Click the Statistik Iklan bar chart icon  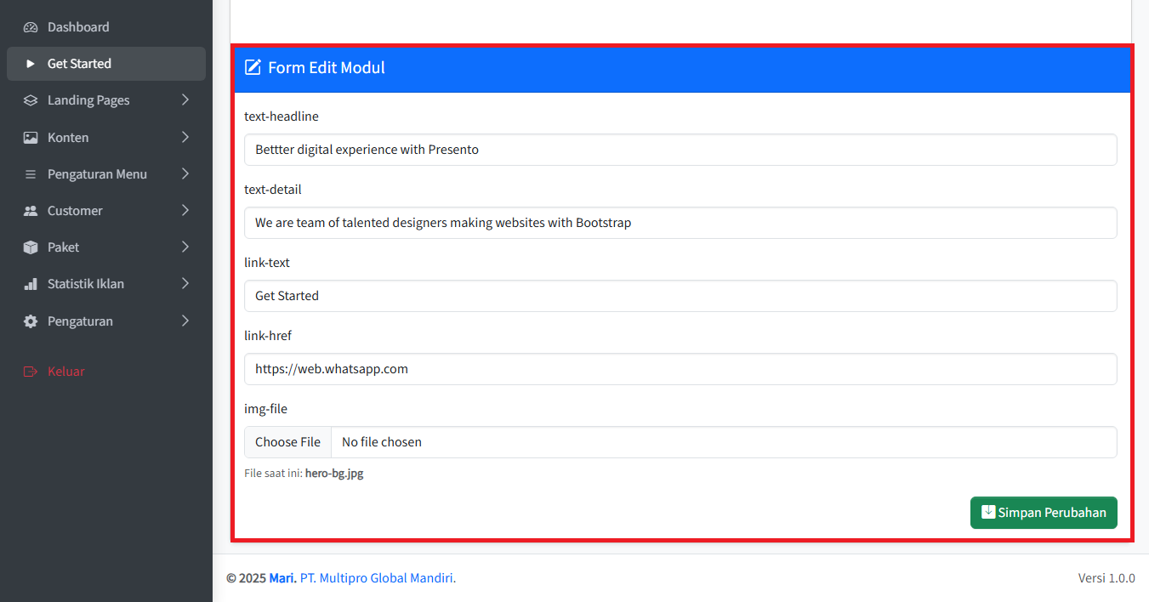coord(31,284)
